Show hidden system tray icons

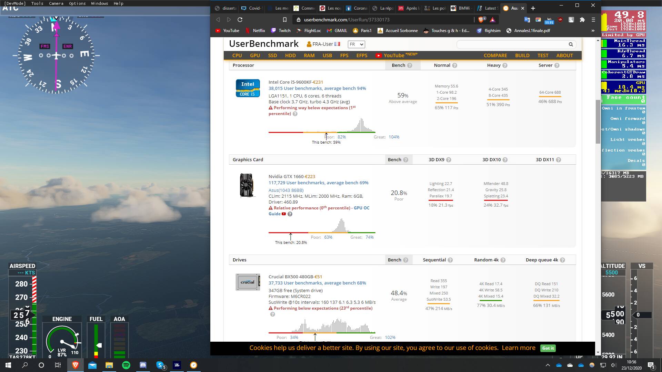pos(548,365)
